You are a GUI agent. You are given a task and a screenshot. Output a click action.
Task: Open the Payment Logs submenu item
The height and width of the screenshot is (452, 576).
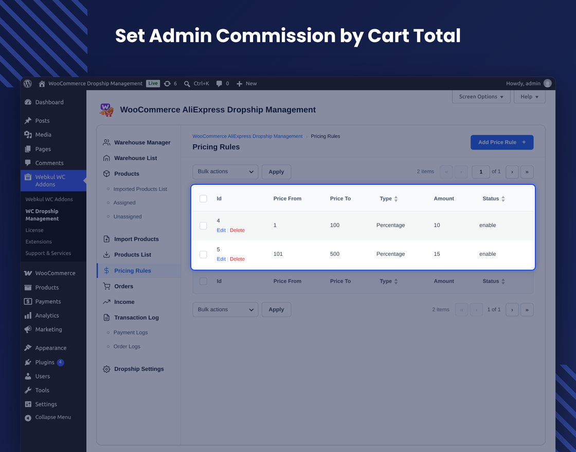(x=131, y=332)
